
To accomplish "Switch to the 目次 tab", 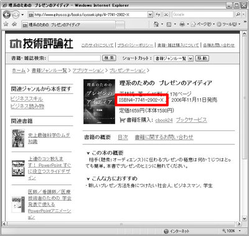I will (123, 137).
